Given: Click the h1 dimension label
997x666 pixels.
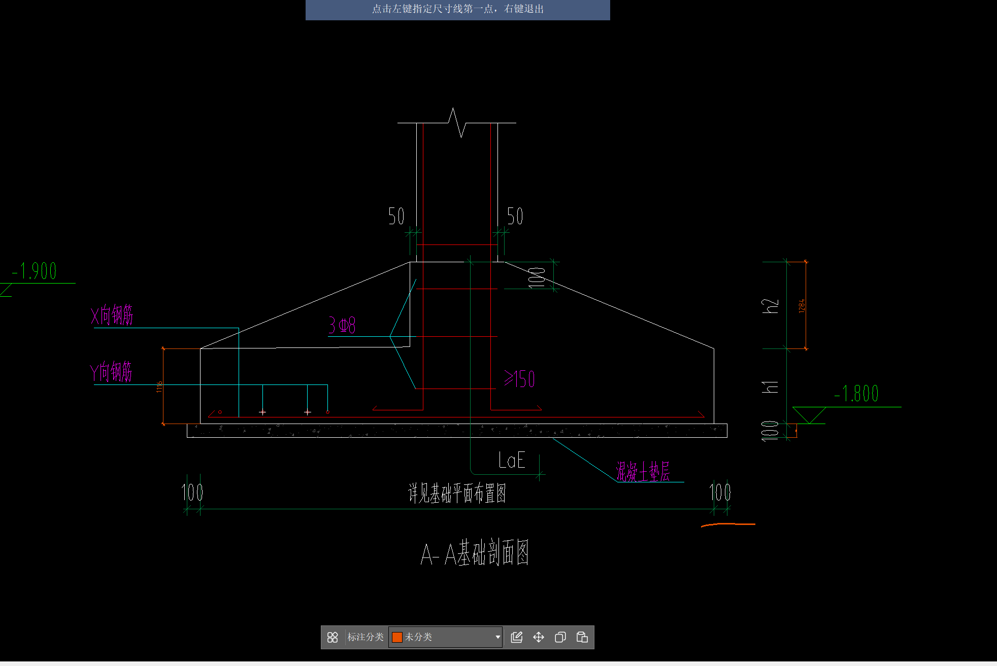Looking at the screenshot, I should 770,387.
